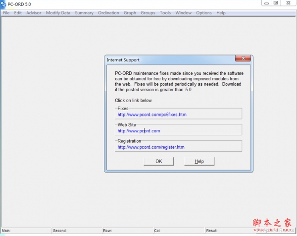
Task: Open the Options menu
Action: tap(204, 13)
